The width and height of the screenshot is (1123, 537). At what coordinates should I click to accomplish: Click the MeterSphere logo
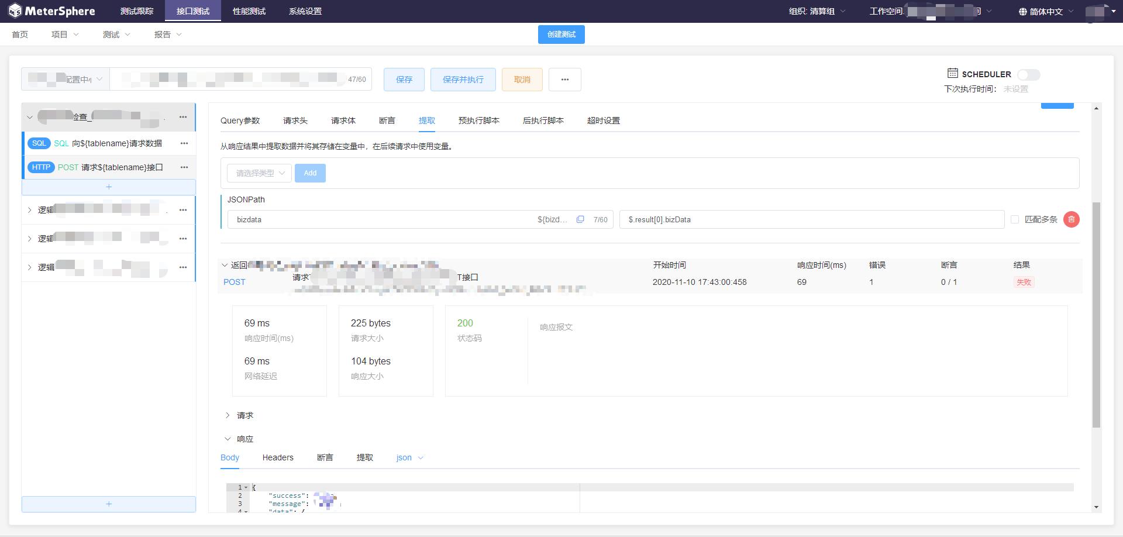51,11
